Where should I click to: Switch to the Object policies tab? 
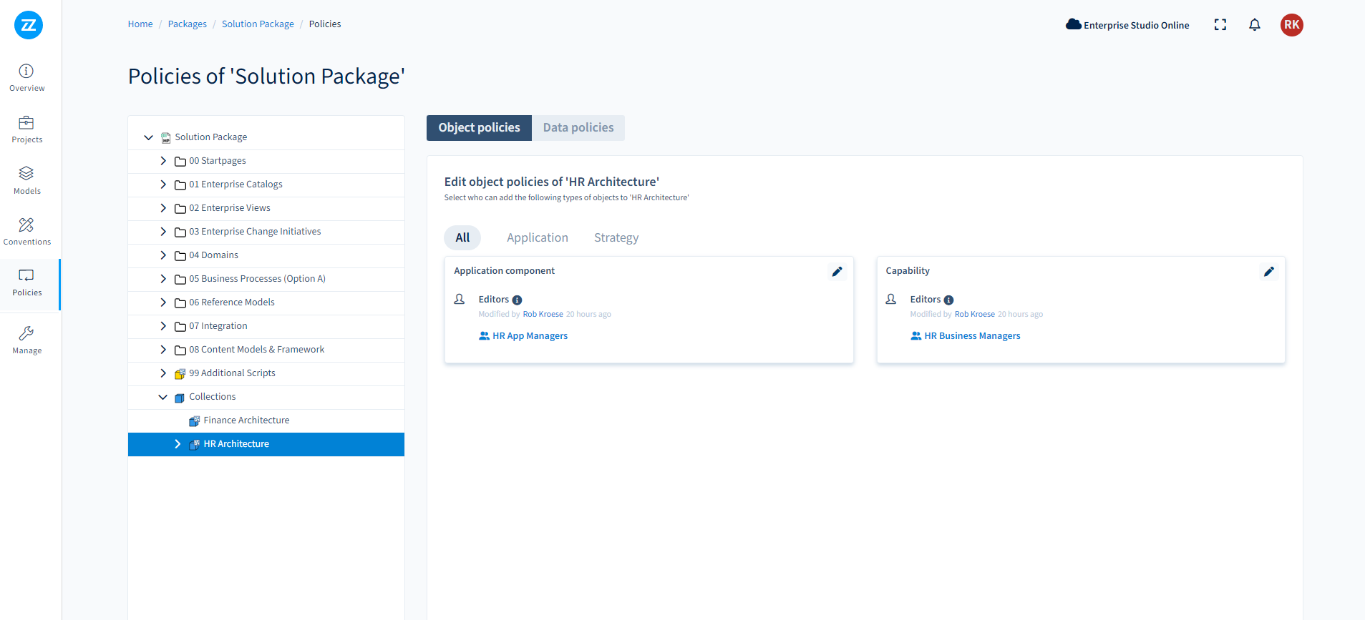[479, 128]
